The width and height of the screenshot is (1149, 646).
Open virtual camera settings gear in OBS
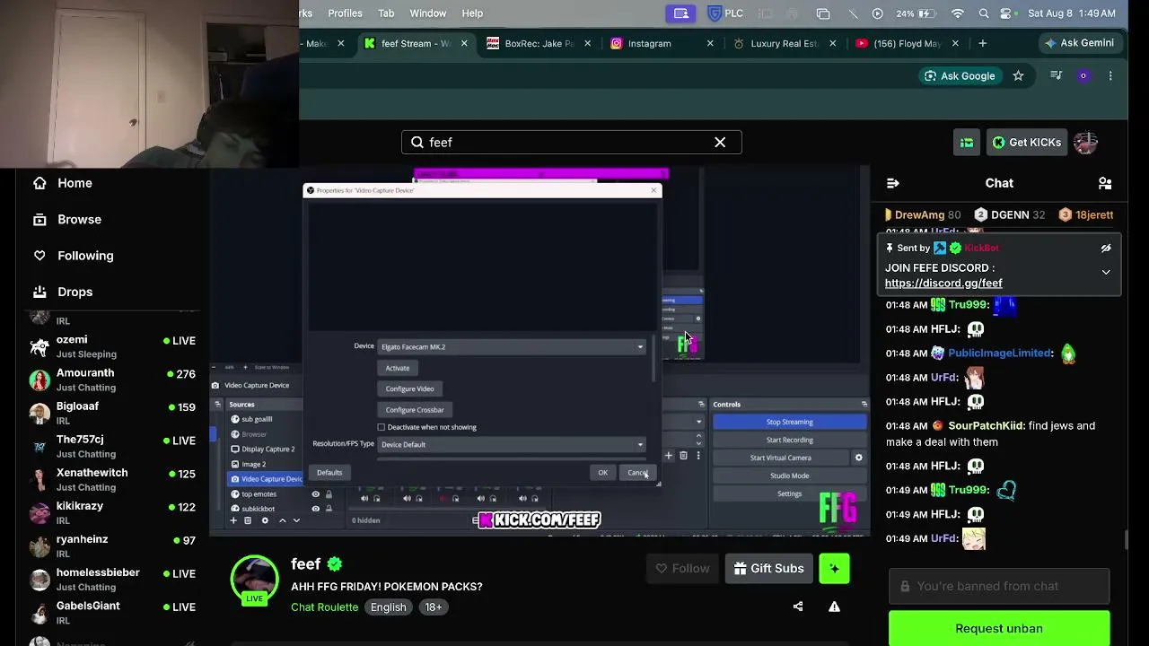858,458
